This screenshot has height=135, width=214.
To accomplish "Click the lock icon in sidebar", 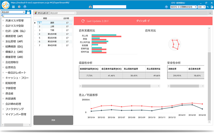I will (28, 12).
